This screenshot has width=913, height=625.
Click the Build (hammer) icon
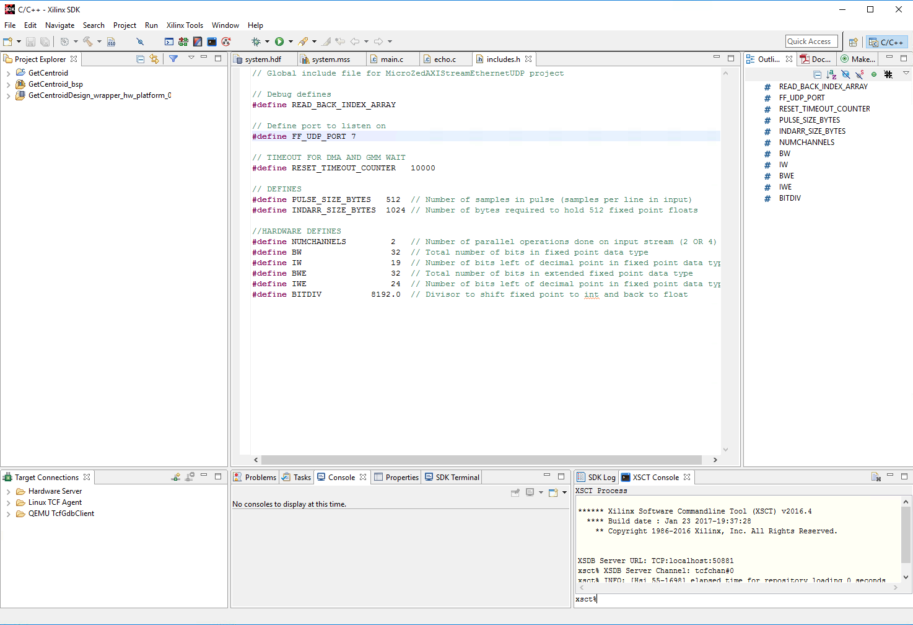pyautogui.click(x=88, y=42)
